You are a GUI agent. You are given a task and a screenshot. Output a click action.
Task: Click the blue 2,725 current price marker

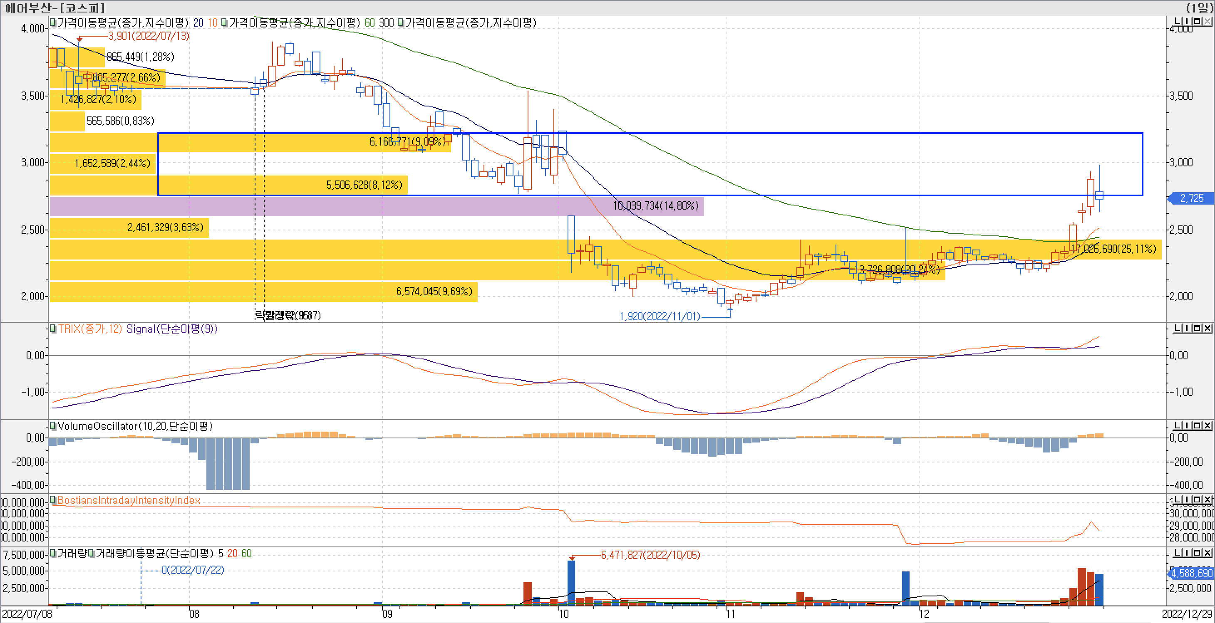click(1191, 198)
